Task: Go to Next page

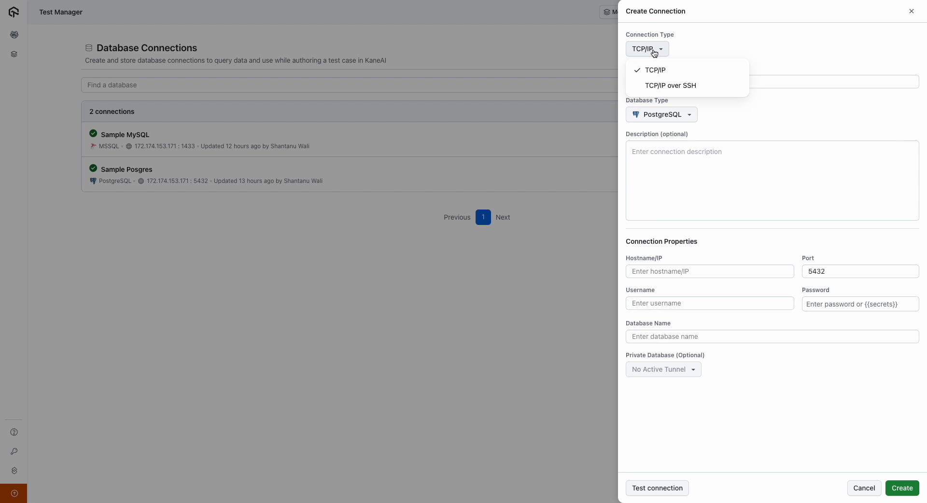Action: 503,217
